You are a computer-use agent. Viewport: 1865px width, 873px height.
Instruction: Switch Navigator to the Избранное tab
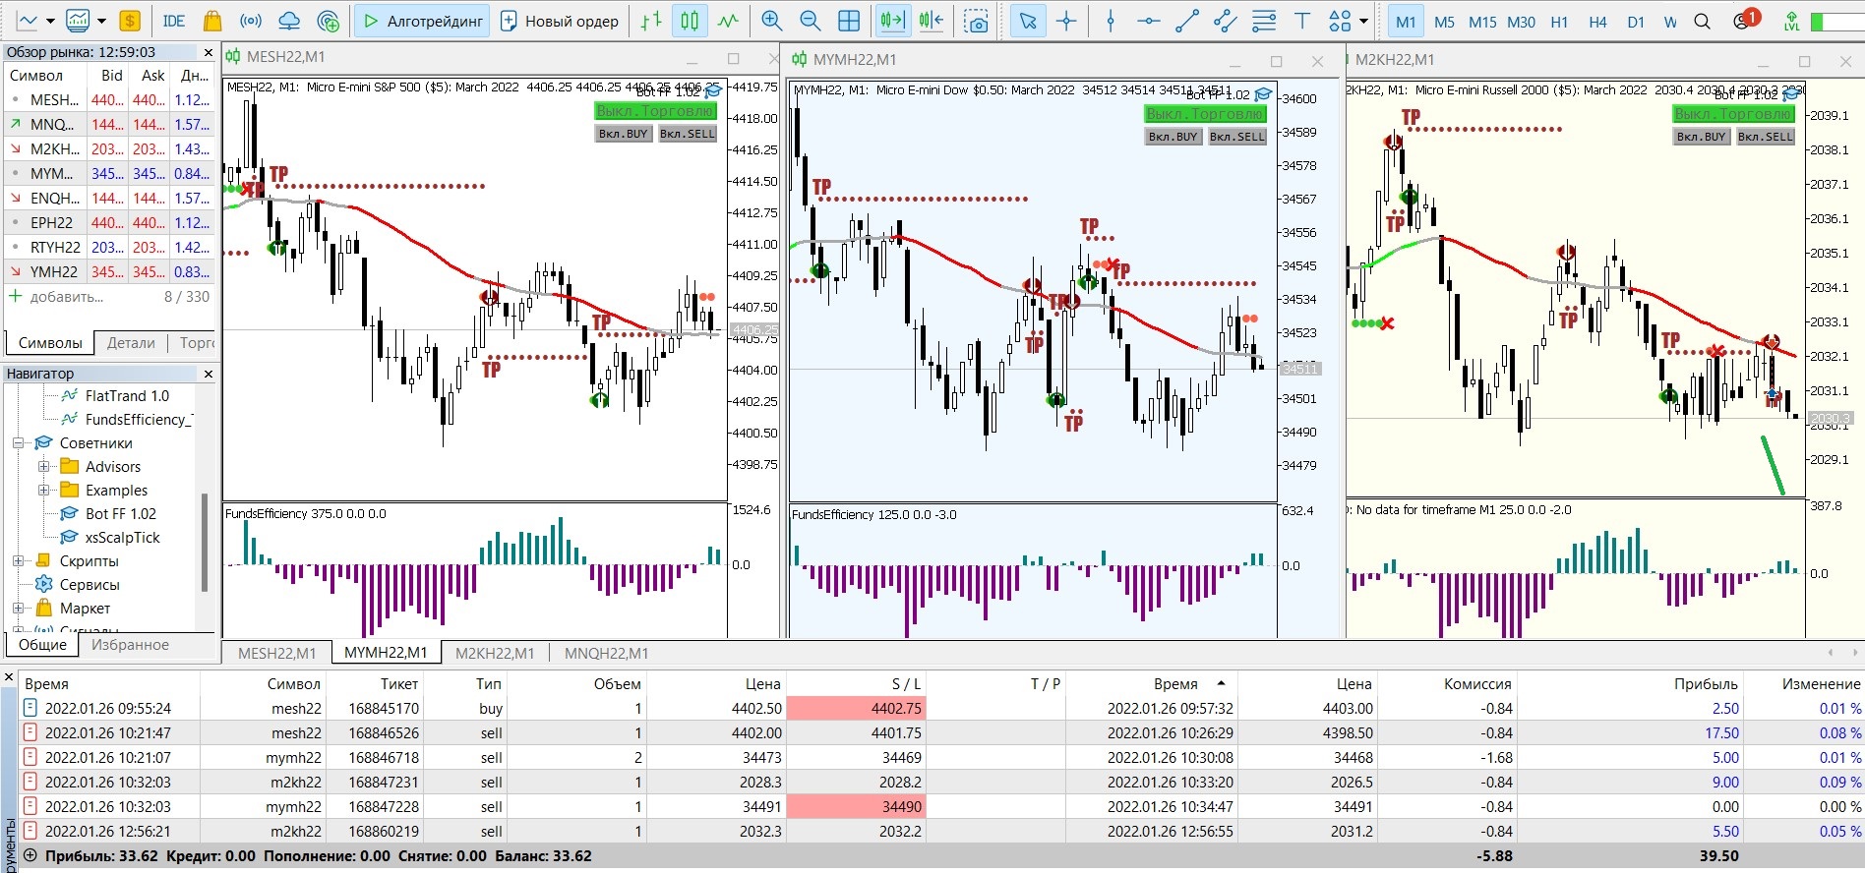pyautogui.click(x=130, y=645)
